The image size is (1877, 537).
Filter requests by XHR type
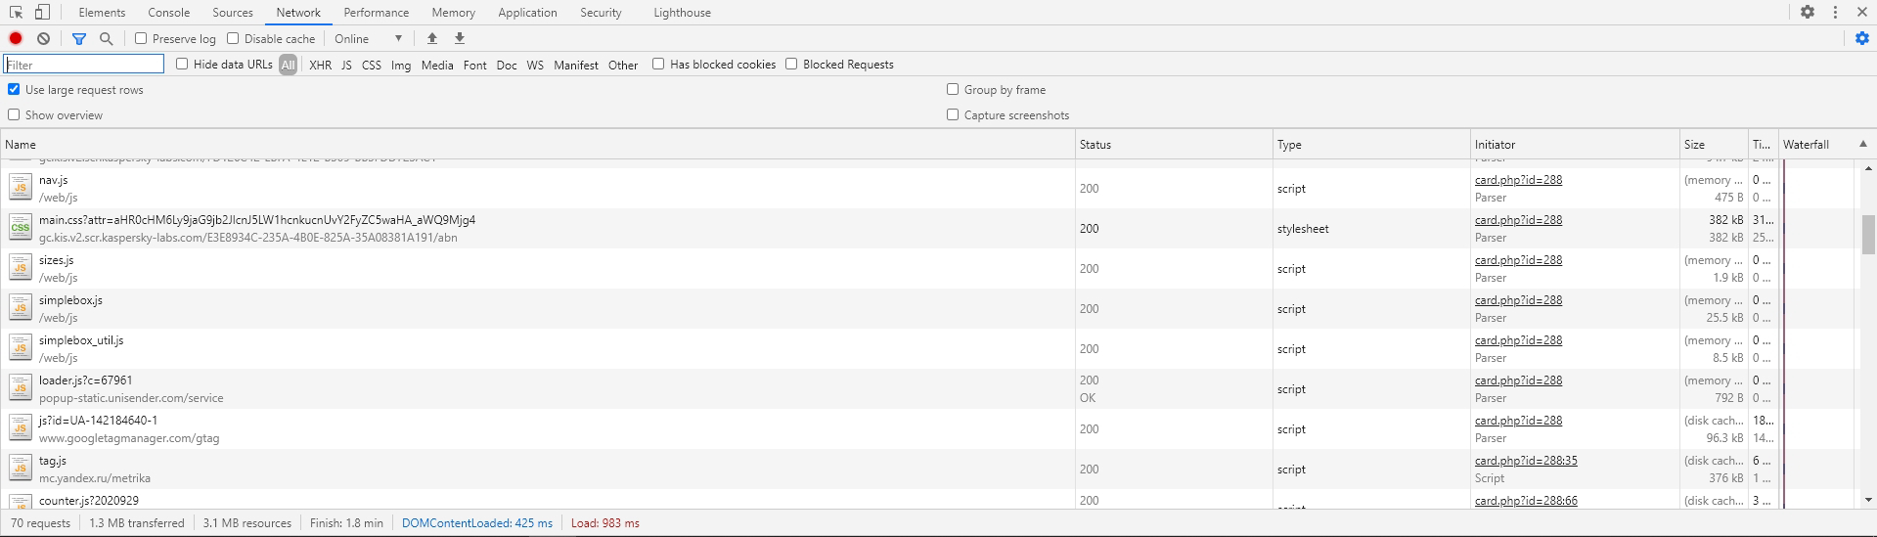click(x=320, y=65)
